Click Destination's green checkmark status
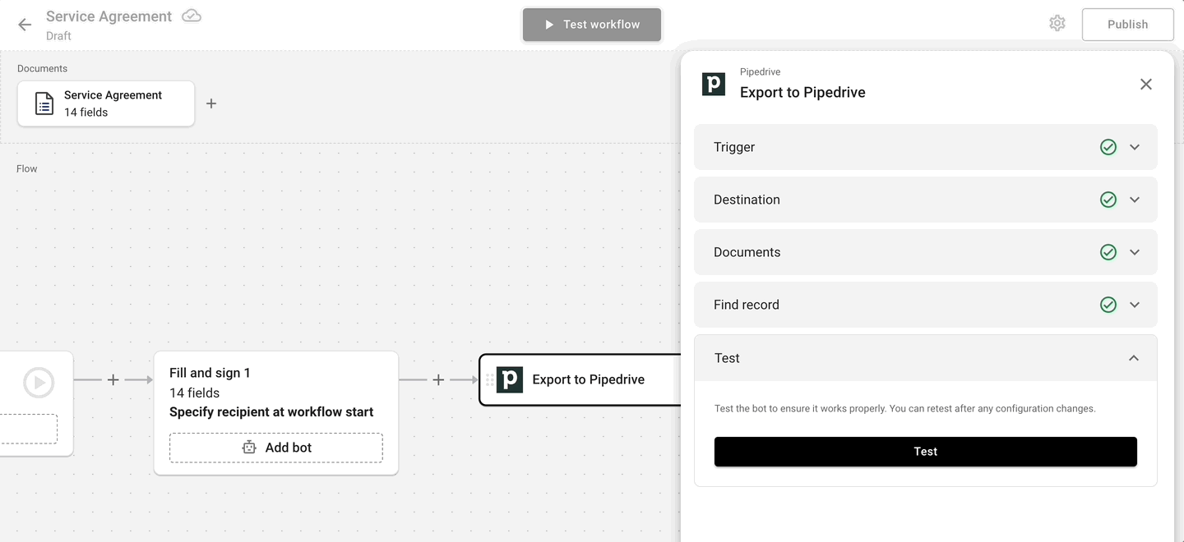Viewport: 1184px width, 542px height. (x=1108, y=200)
